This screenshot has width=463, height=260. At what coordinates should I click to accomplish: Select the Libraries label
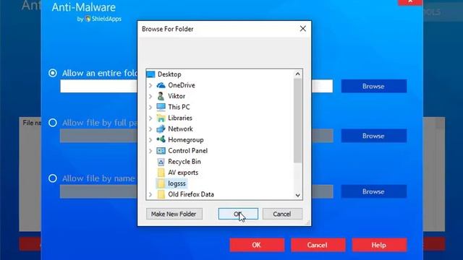(x=180, y=118)
